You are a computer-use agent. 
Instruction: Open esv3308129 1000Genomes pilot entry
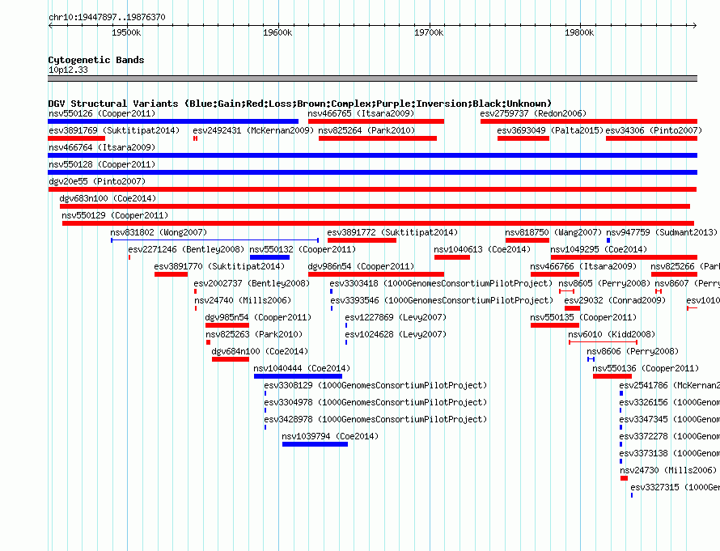coord(375,385)
